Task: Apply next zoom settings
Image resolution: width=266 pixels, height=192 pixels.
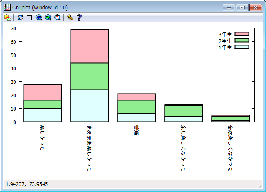Action: tap(48, 17)
